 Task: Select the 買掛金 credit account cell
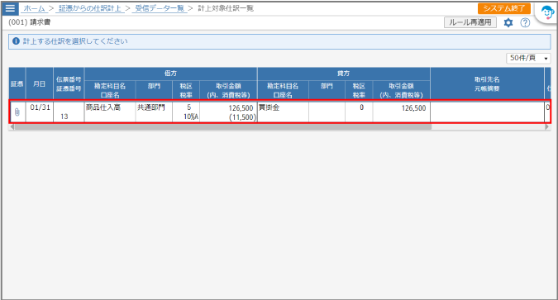click(283, 112)
